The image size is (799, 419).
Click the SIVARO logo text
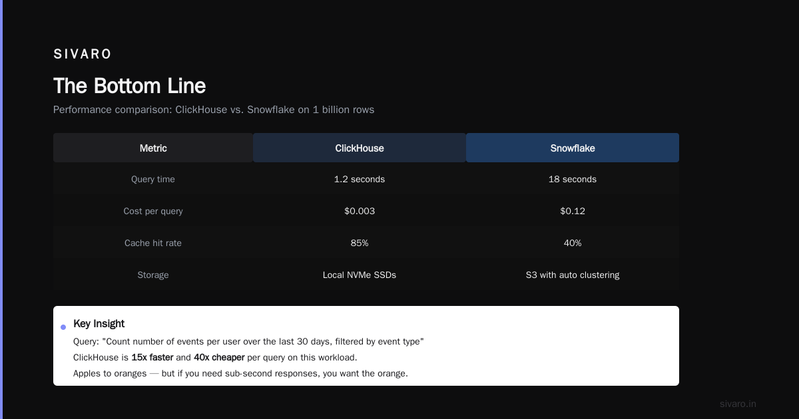pos(83,55)
